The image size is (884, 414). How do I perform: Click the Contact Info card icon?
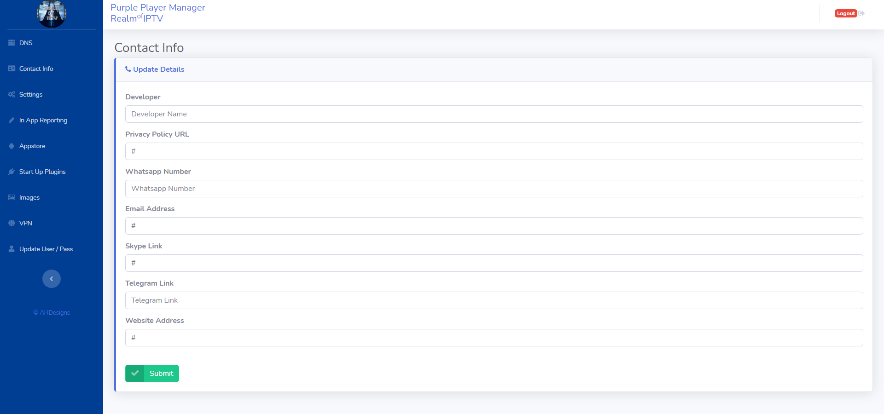click(12, 69)
